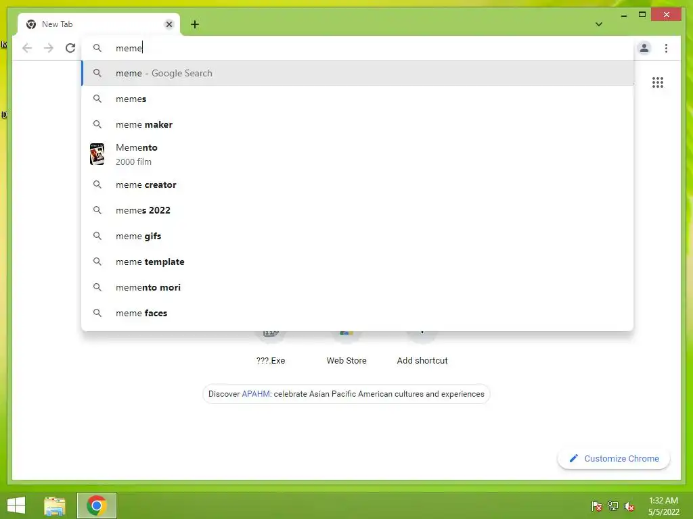Click the search magnifier icon in the address bar

97,48
